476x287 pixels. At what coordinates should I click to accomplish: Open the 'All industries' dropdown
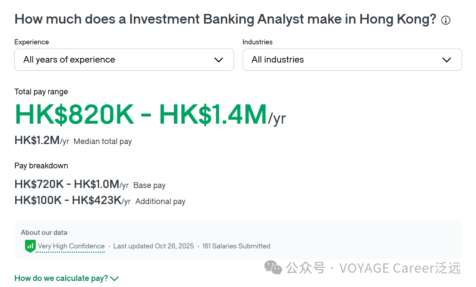point(352,60)
